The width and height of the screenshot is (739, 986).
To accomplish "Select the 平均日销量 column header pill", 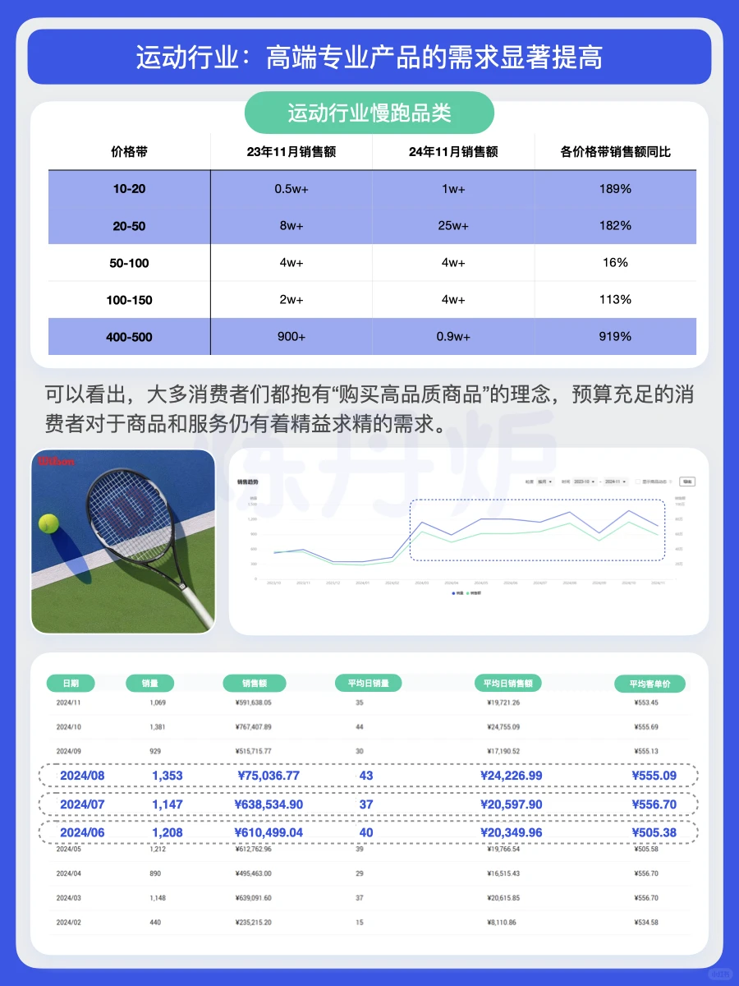I will tap(369, 683).
